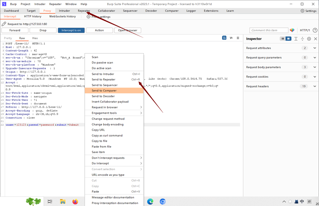
Task: Expand Request headers section
Action: tap(281, 86)
